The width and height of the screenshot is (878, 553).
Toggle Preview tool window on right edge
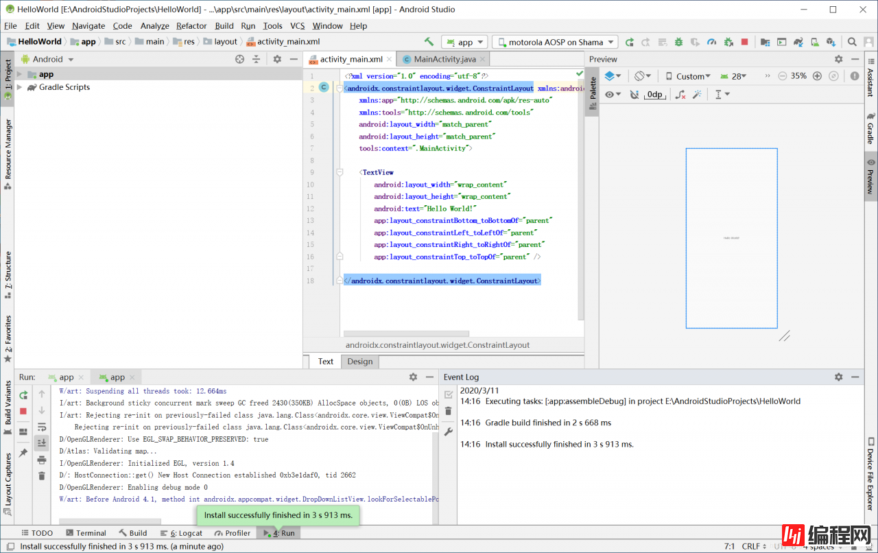(x=870, y=176)
